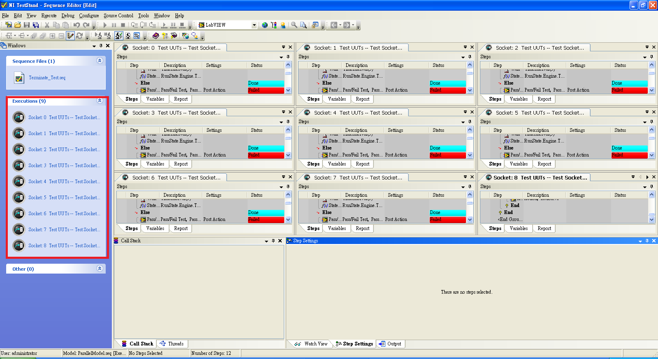Click the type palette tree icon
The width and height of the screenshot is (658, 359).
pos(274,25)
